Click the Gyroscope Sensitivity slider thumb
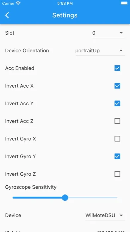The height and width of the screenshot is (232, 130). coord(65,198)
